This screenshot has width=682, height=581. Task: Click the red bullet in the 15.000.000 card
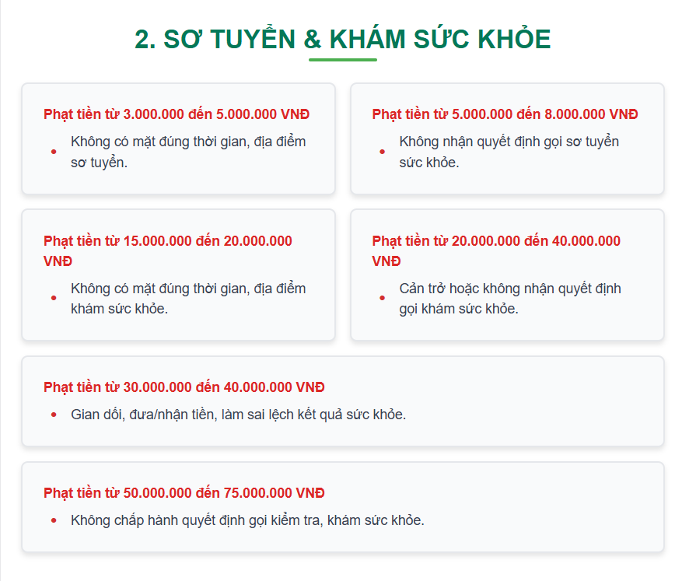pos(54,299)
